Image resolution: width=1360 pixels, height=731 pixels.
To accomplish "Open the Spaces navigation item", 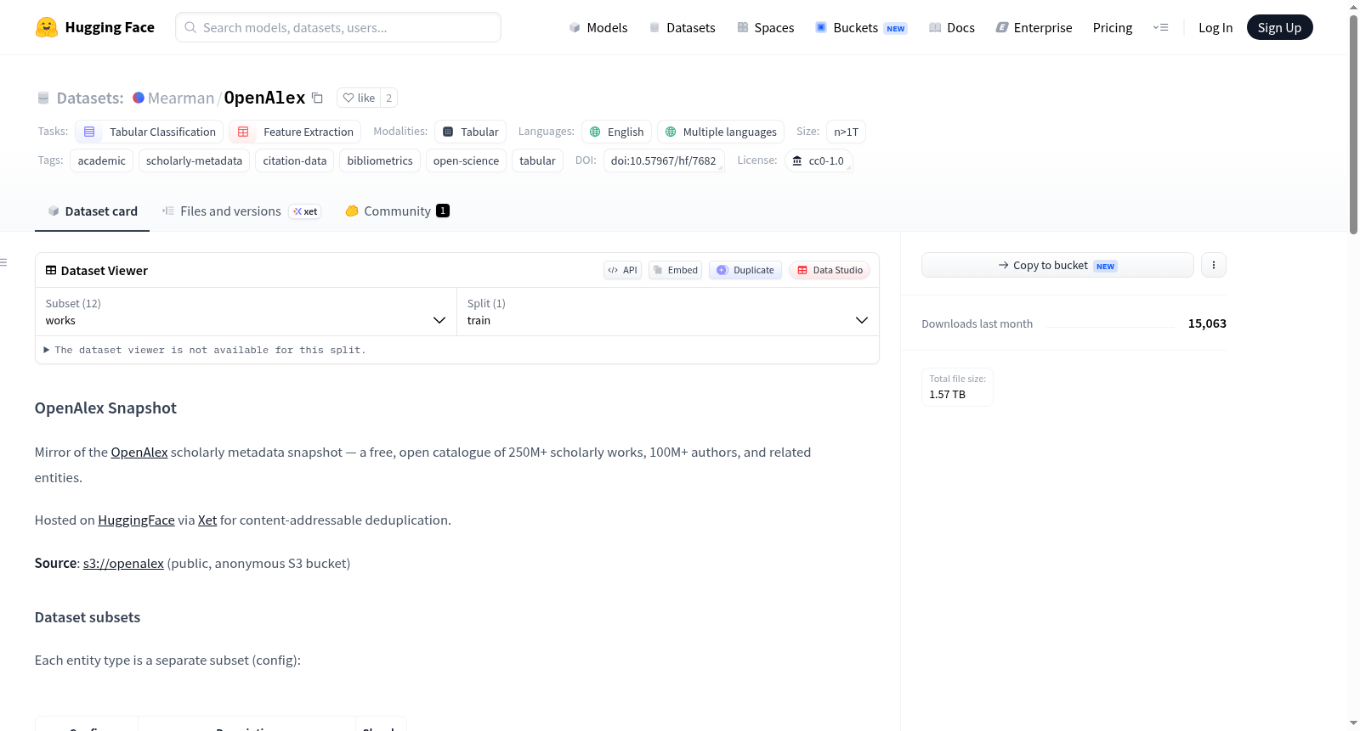I will [765, 27].
